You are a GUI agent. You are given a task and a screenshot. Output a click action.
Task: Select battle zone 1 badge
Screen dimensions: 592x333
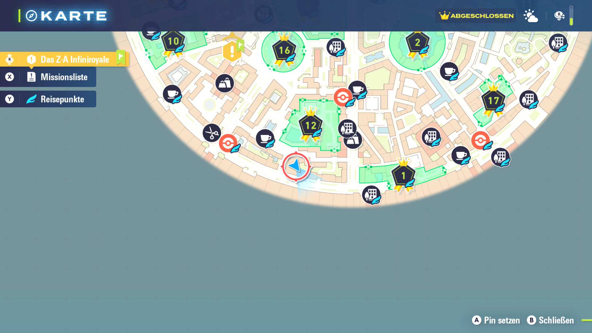tap(403, 176)
